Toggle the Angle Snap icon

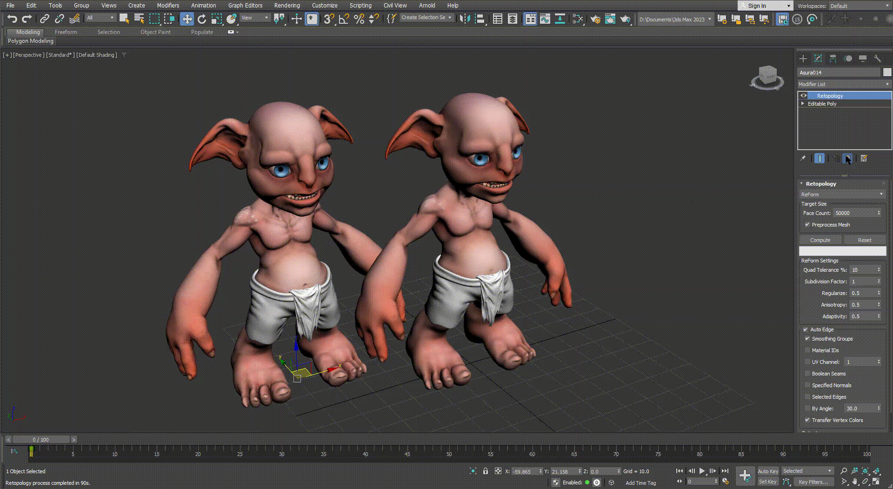(x=344, y=19)
